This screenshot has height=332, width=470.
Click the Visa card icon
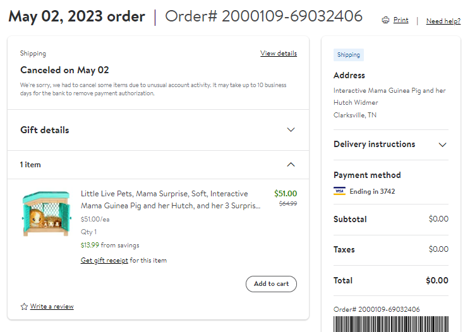pos(339,191)
